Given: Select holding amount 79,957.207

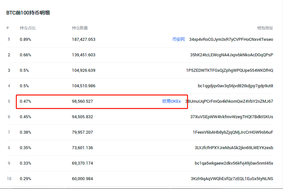Looking at the screenshot, I should point(82,132).
